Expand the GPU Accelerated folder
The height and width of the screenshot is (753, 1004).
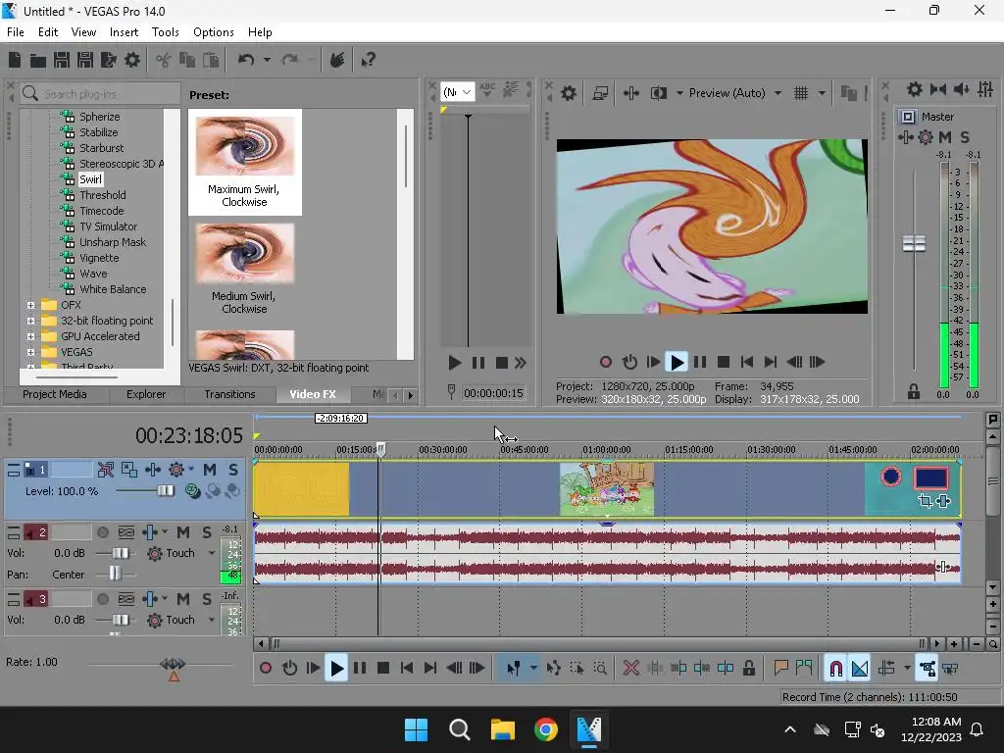[30, 336]
